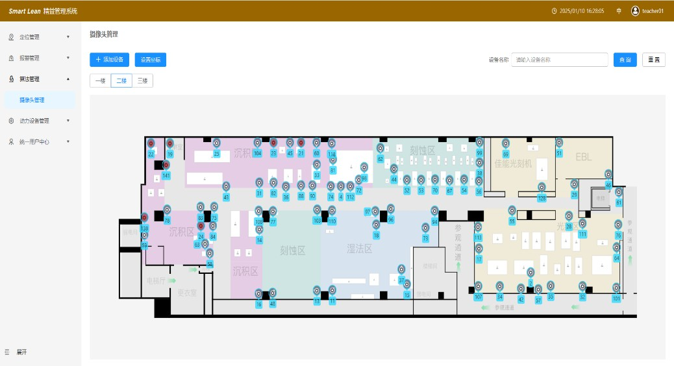This screenshot has width=674, height=366.
Task: Click camera marker 58
Action: [x=209, y=254]
